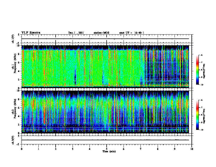
Task: Click the "-10" value on ch.2 color bar
Action: coord(202,130)
